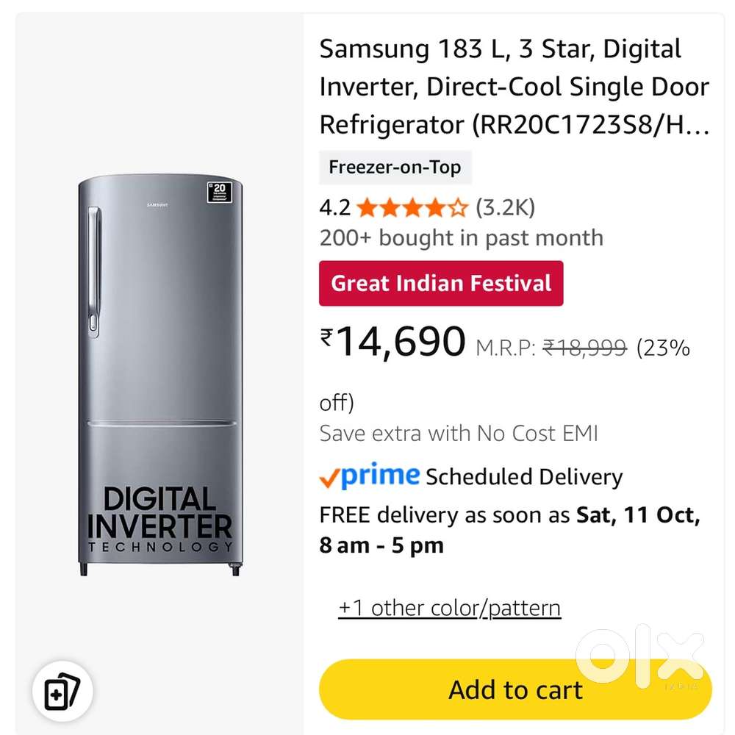
Task: Click the struck-through M.R.P. ₹18,999
Action: 584,347
